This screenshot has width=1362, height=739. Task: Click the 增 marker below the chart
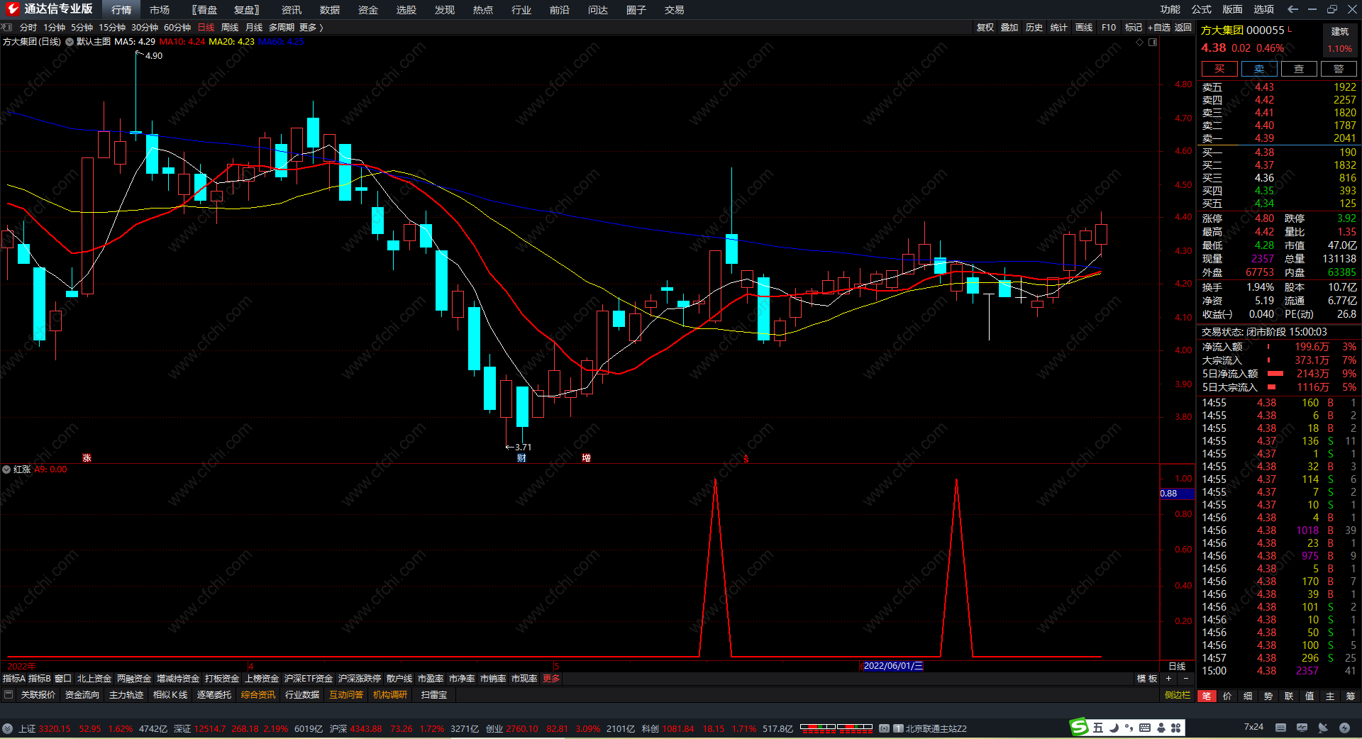587,458
